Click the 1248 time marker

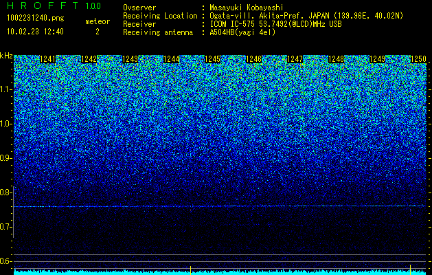click(x=336, y=59)
